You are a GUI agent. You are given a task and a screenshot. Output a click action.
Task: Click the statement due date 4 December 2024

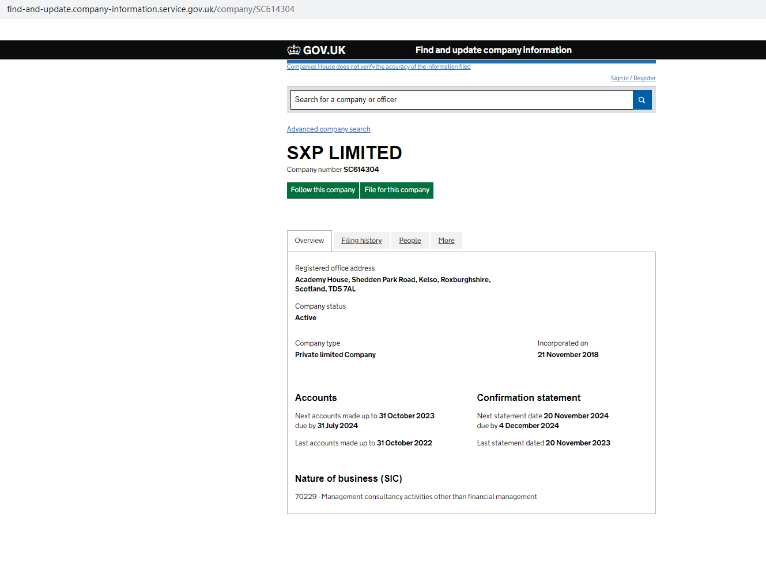(x=529, y=426)
